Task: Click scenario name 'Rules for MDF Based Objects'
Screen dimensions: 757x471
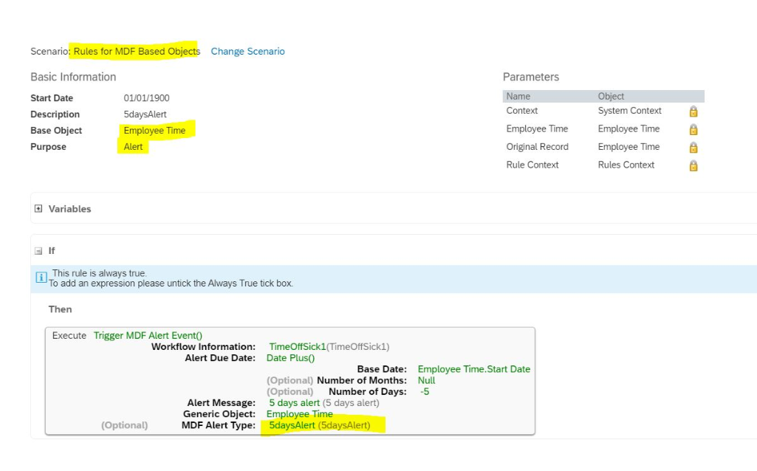Action: coord(137,51)
